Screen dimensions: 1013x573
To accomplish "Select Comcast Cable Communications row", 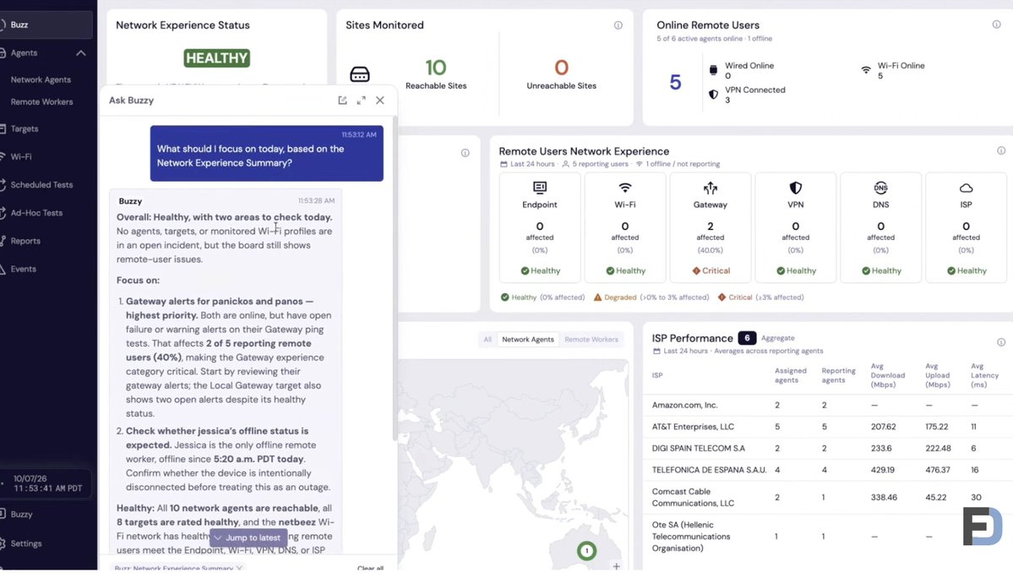I will coord(828,498).
